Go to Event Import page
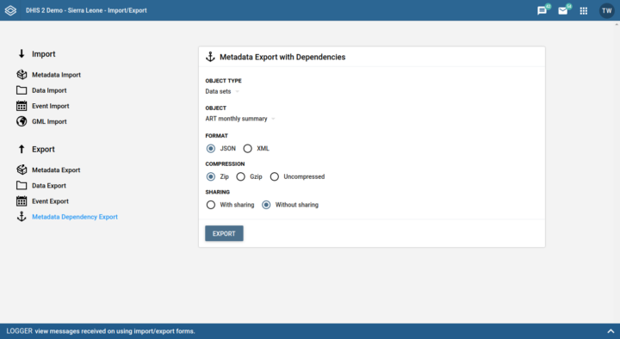Image resolution: width=620 pixels, height=339 pixels. click(50, 106)
